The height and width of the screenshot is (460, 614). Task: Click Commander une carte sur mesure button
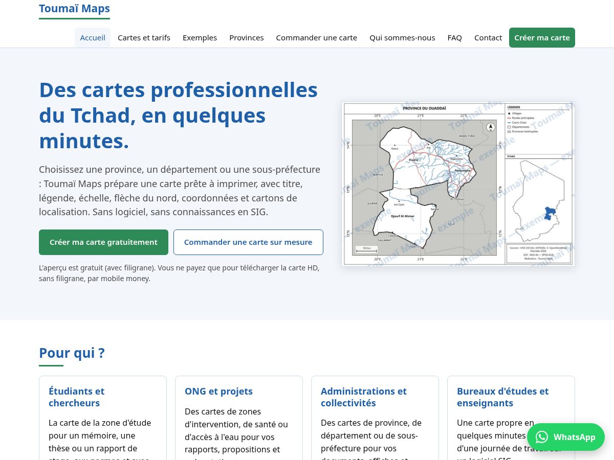pos(248,242)
